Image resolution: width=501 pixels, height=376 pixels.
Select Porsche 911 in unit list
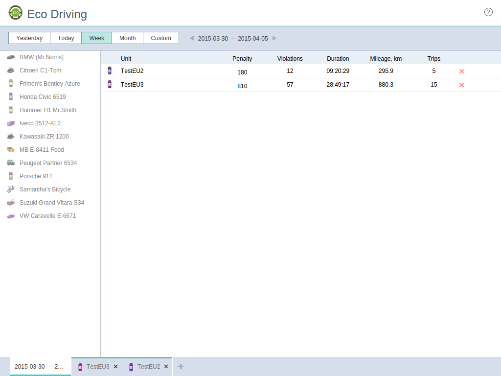click(x=36, y=176)
